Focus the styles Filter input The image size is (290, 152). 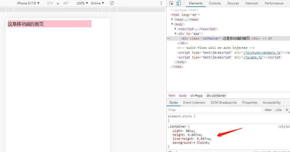[214, 110]
